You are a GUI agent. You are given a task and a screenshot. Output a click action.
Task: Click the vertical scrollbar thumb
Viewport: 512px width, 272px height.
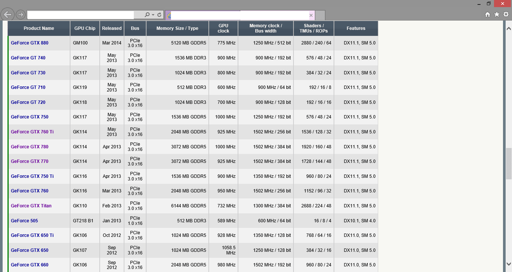[509, 164]
